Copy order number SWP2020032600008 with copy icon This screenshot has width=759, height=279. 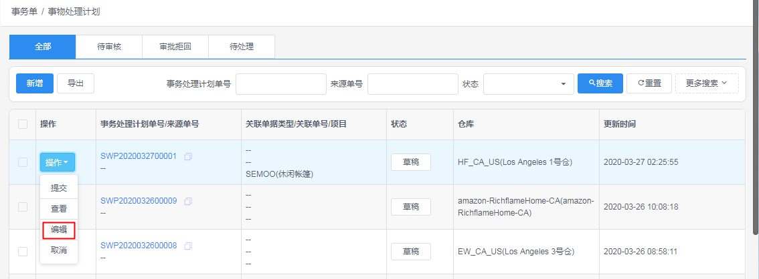[x=188, y=246]
